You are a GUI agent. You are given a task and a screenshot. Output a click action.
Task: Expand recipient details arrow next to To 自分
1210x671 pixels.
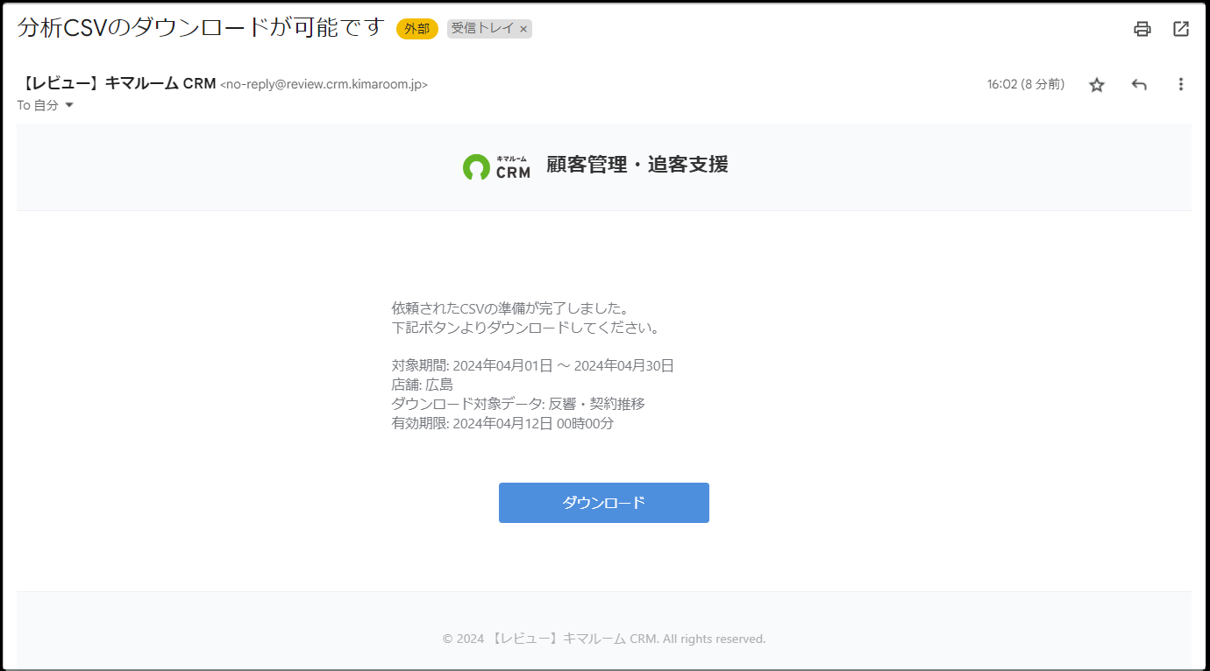(69, 105)
